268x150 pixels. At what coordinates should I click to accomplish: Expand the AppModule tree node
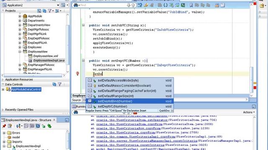20,16
